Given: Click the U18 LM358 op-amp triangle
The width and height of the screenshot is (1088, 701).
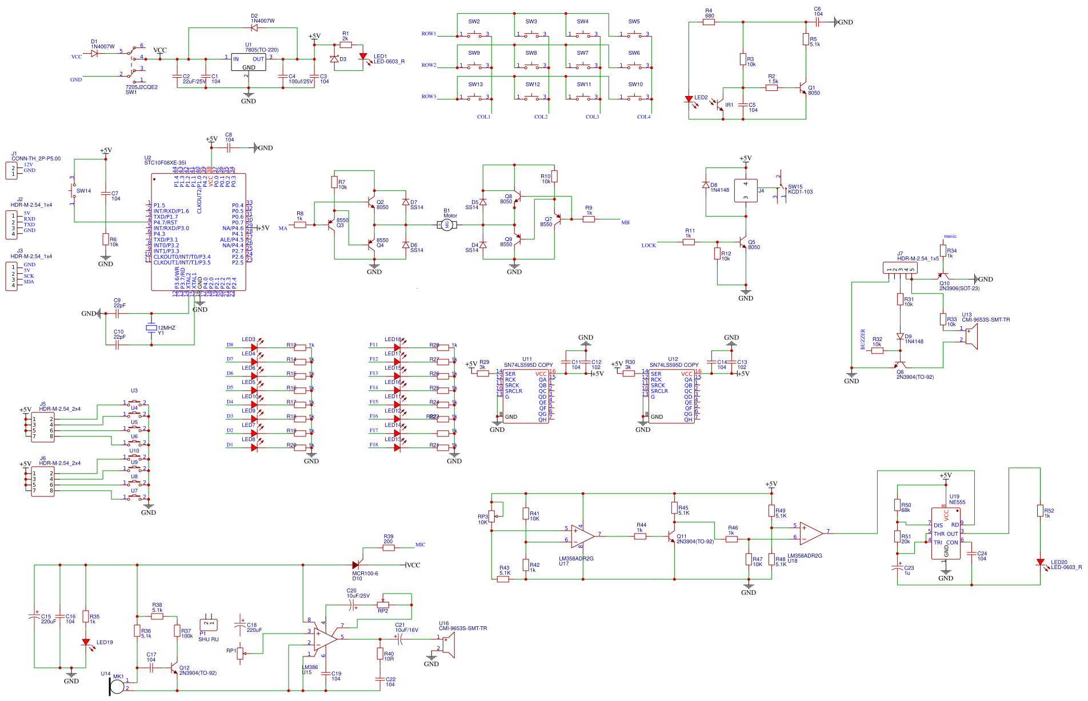Looking at the screenshot, I should point(811,534).
